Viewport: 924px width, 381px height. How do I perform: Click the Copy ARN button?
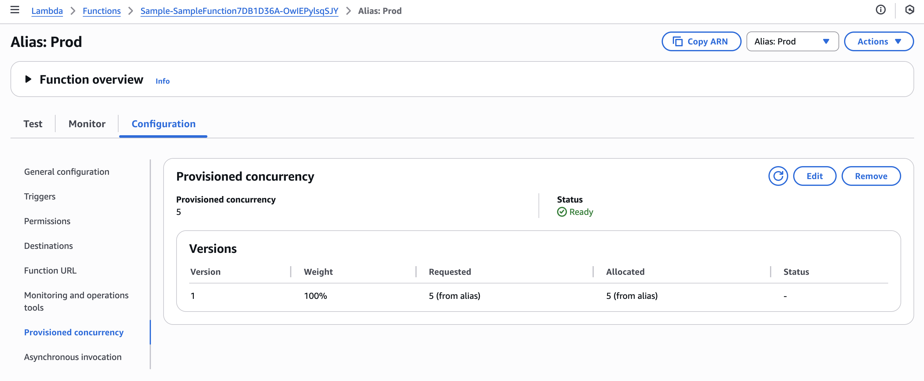pyautogui.click(x=701, y=42)
